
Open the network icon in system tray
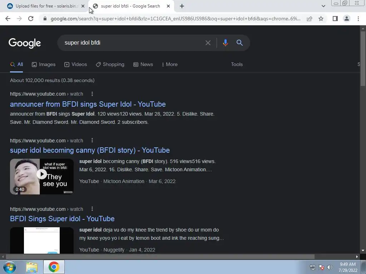click(x=312, y=267)
